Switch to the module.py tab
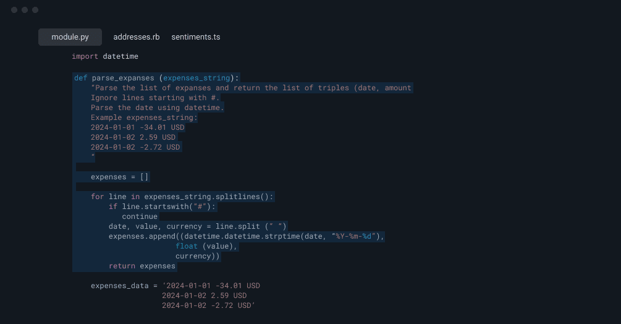621x324 pixels. click(70, 37)
